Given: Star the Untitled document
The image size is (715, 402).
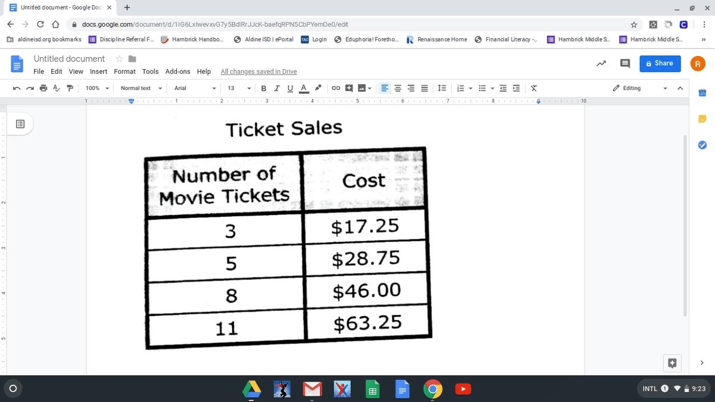Looking at the screenshot, I should [x=119, y=58].
